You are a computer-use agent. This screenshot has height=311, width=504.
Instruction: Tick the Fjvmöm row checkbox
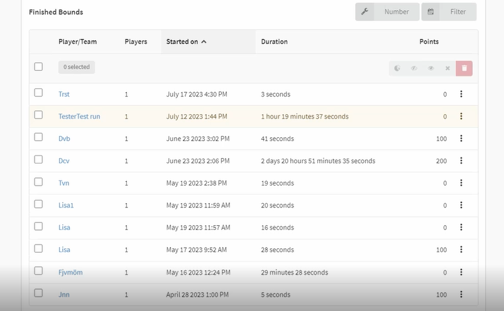38,271
